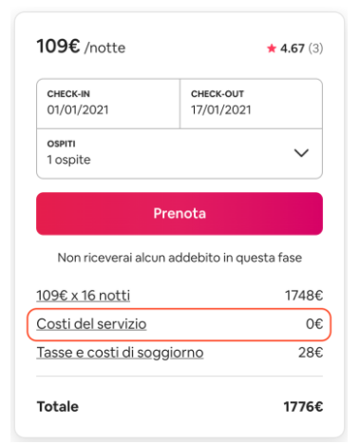
Task: Expand the guests chevron arrow
Action: 301,153
